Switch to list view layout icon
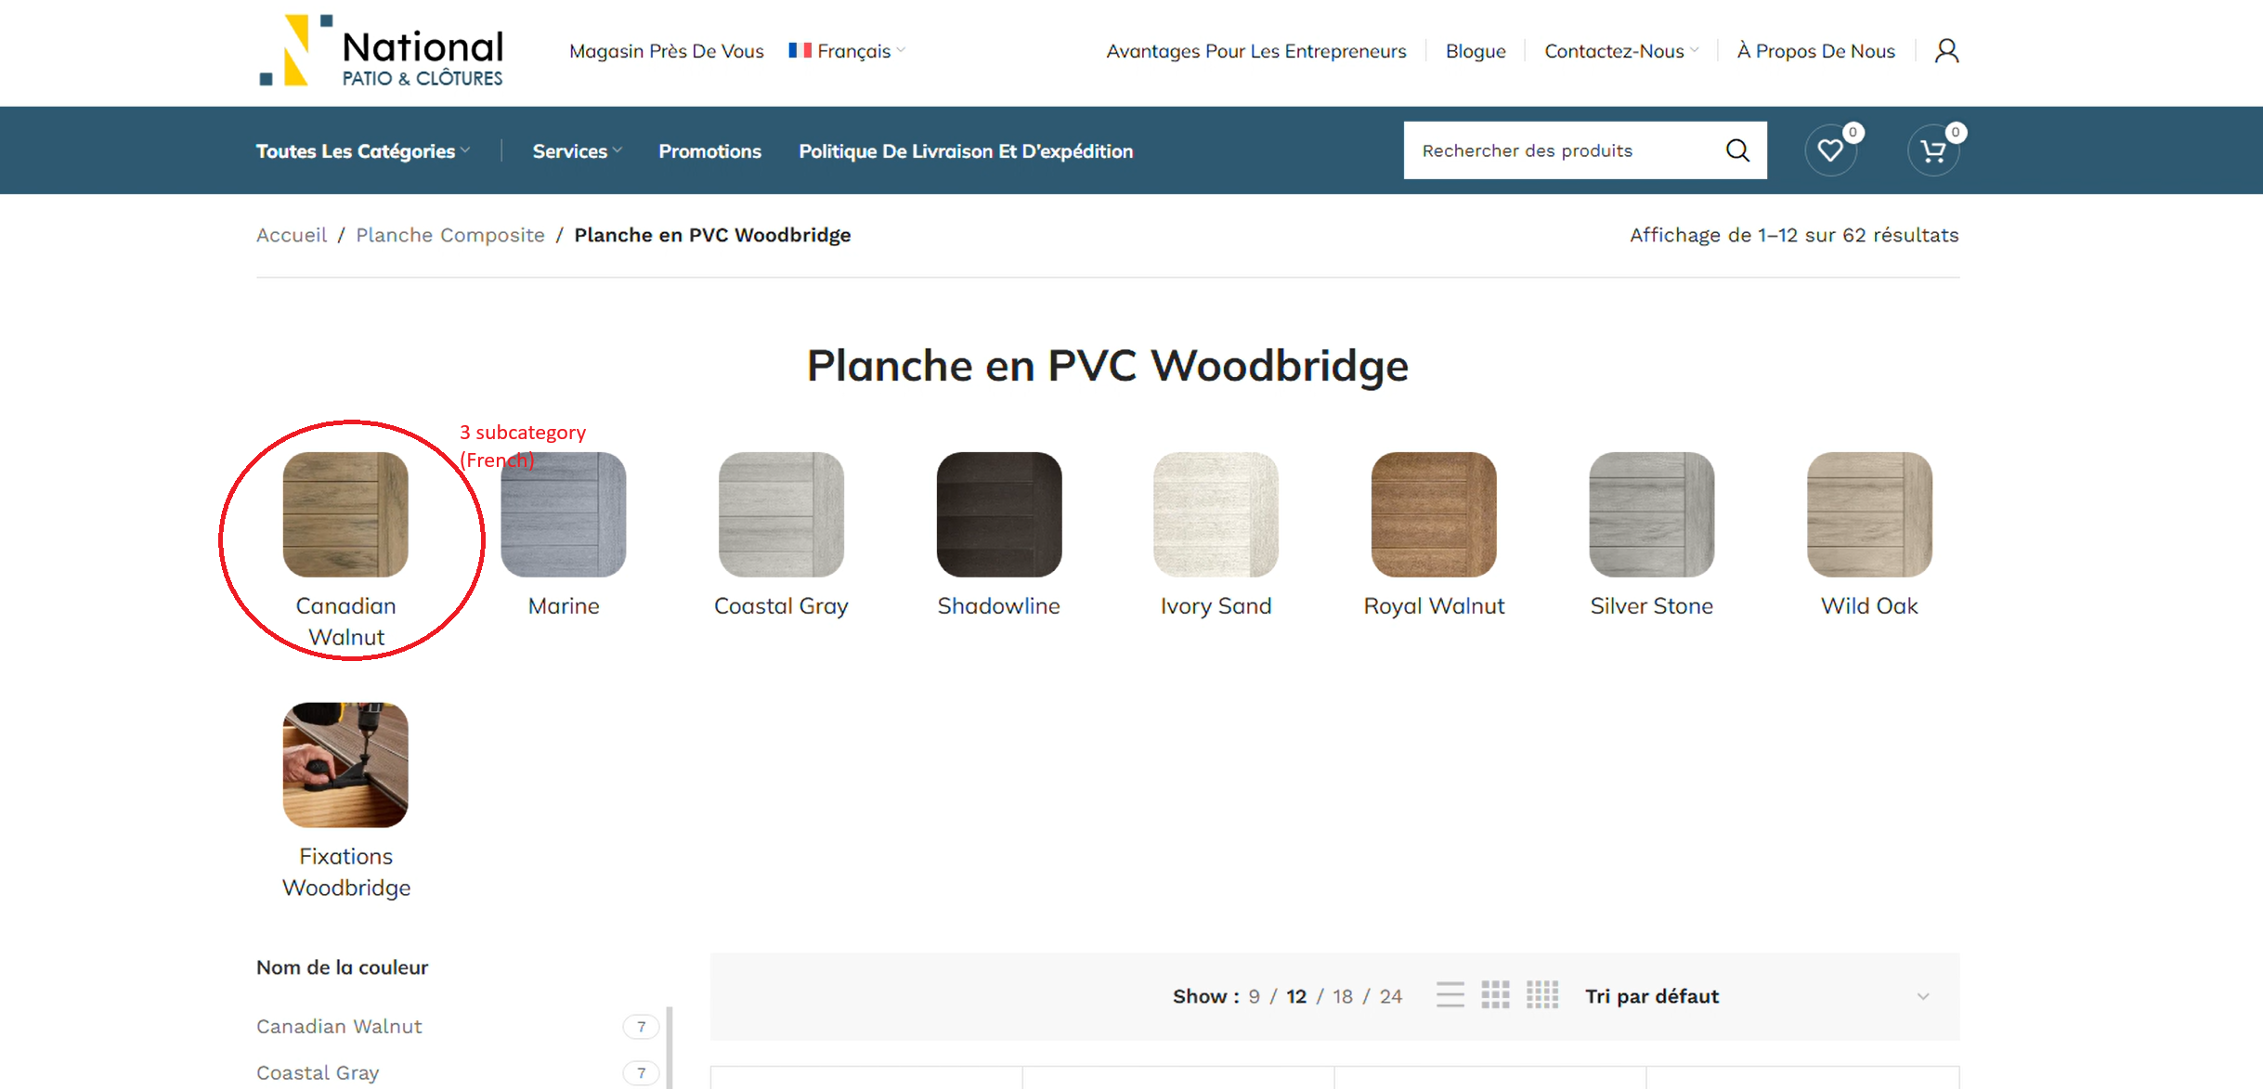Screen dimensions: 2263x1089 [x=1450, y=995]
